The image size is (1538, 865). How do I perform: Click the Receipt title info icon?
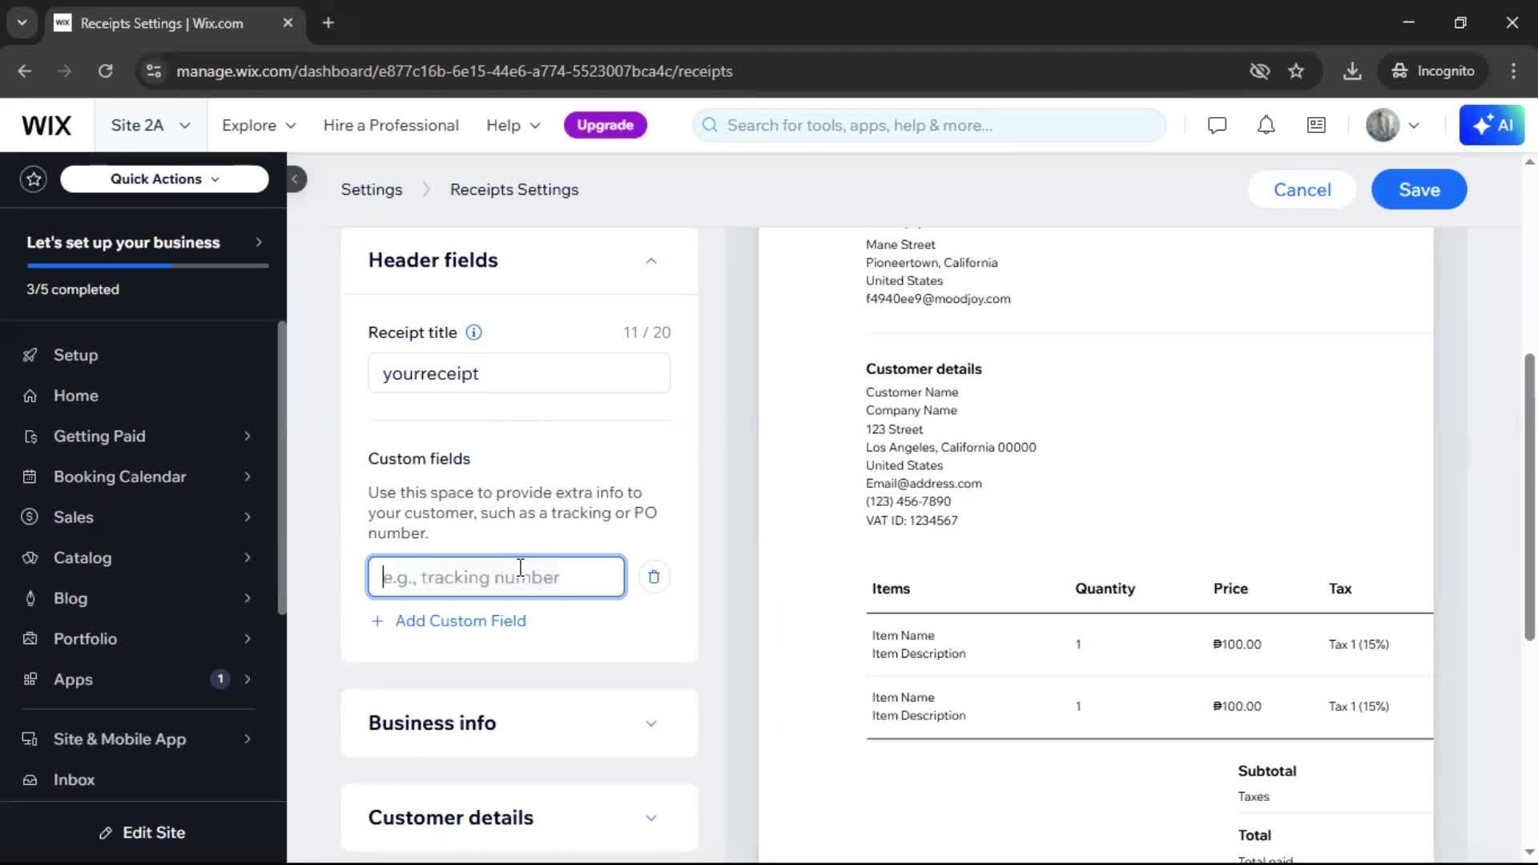point(473,332)
